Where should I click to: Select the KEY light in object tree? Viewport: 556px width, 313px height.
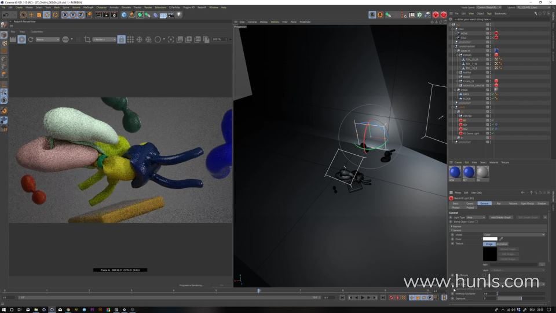click(x=465, y=125)
